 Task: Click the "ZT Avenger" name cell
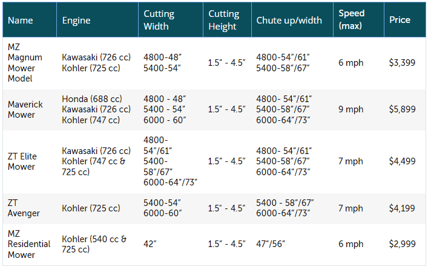click(23, 208)
